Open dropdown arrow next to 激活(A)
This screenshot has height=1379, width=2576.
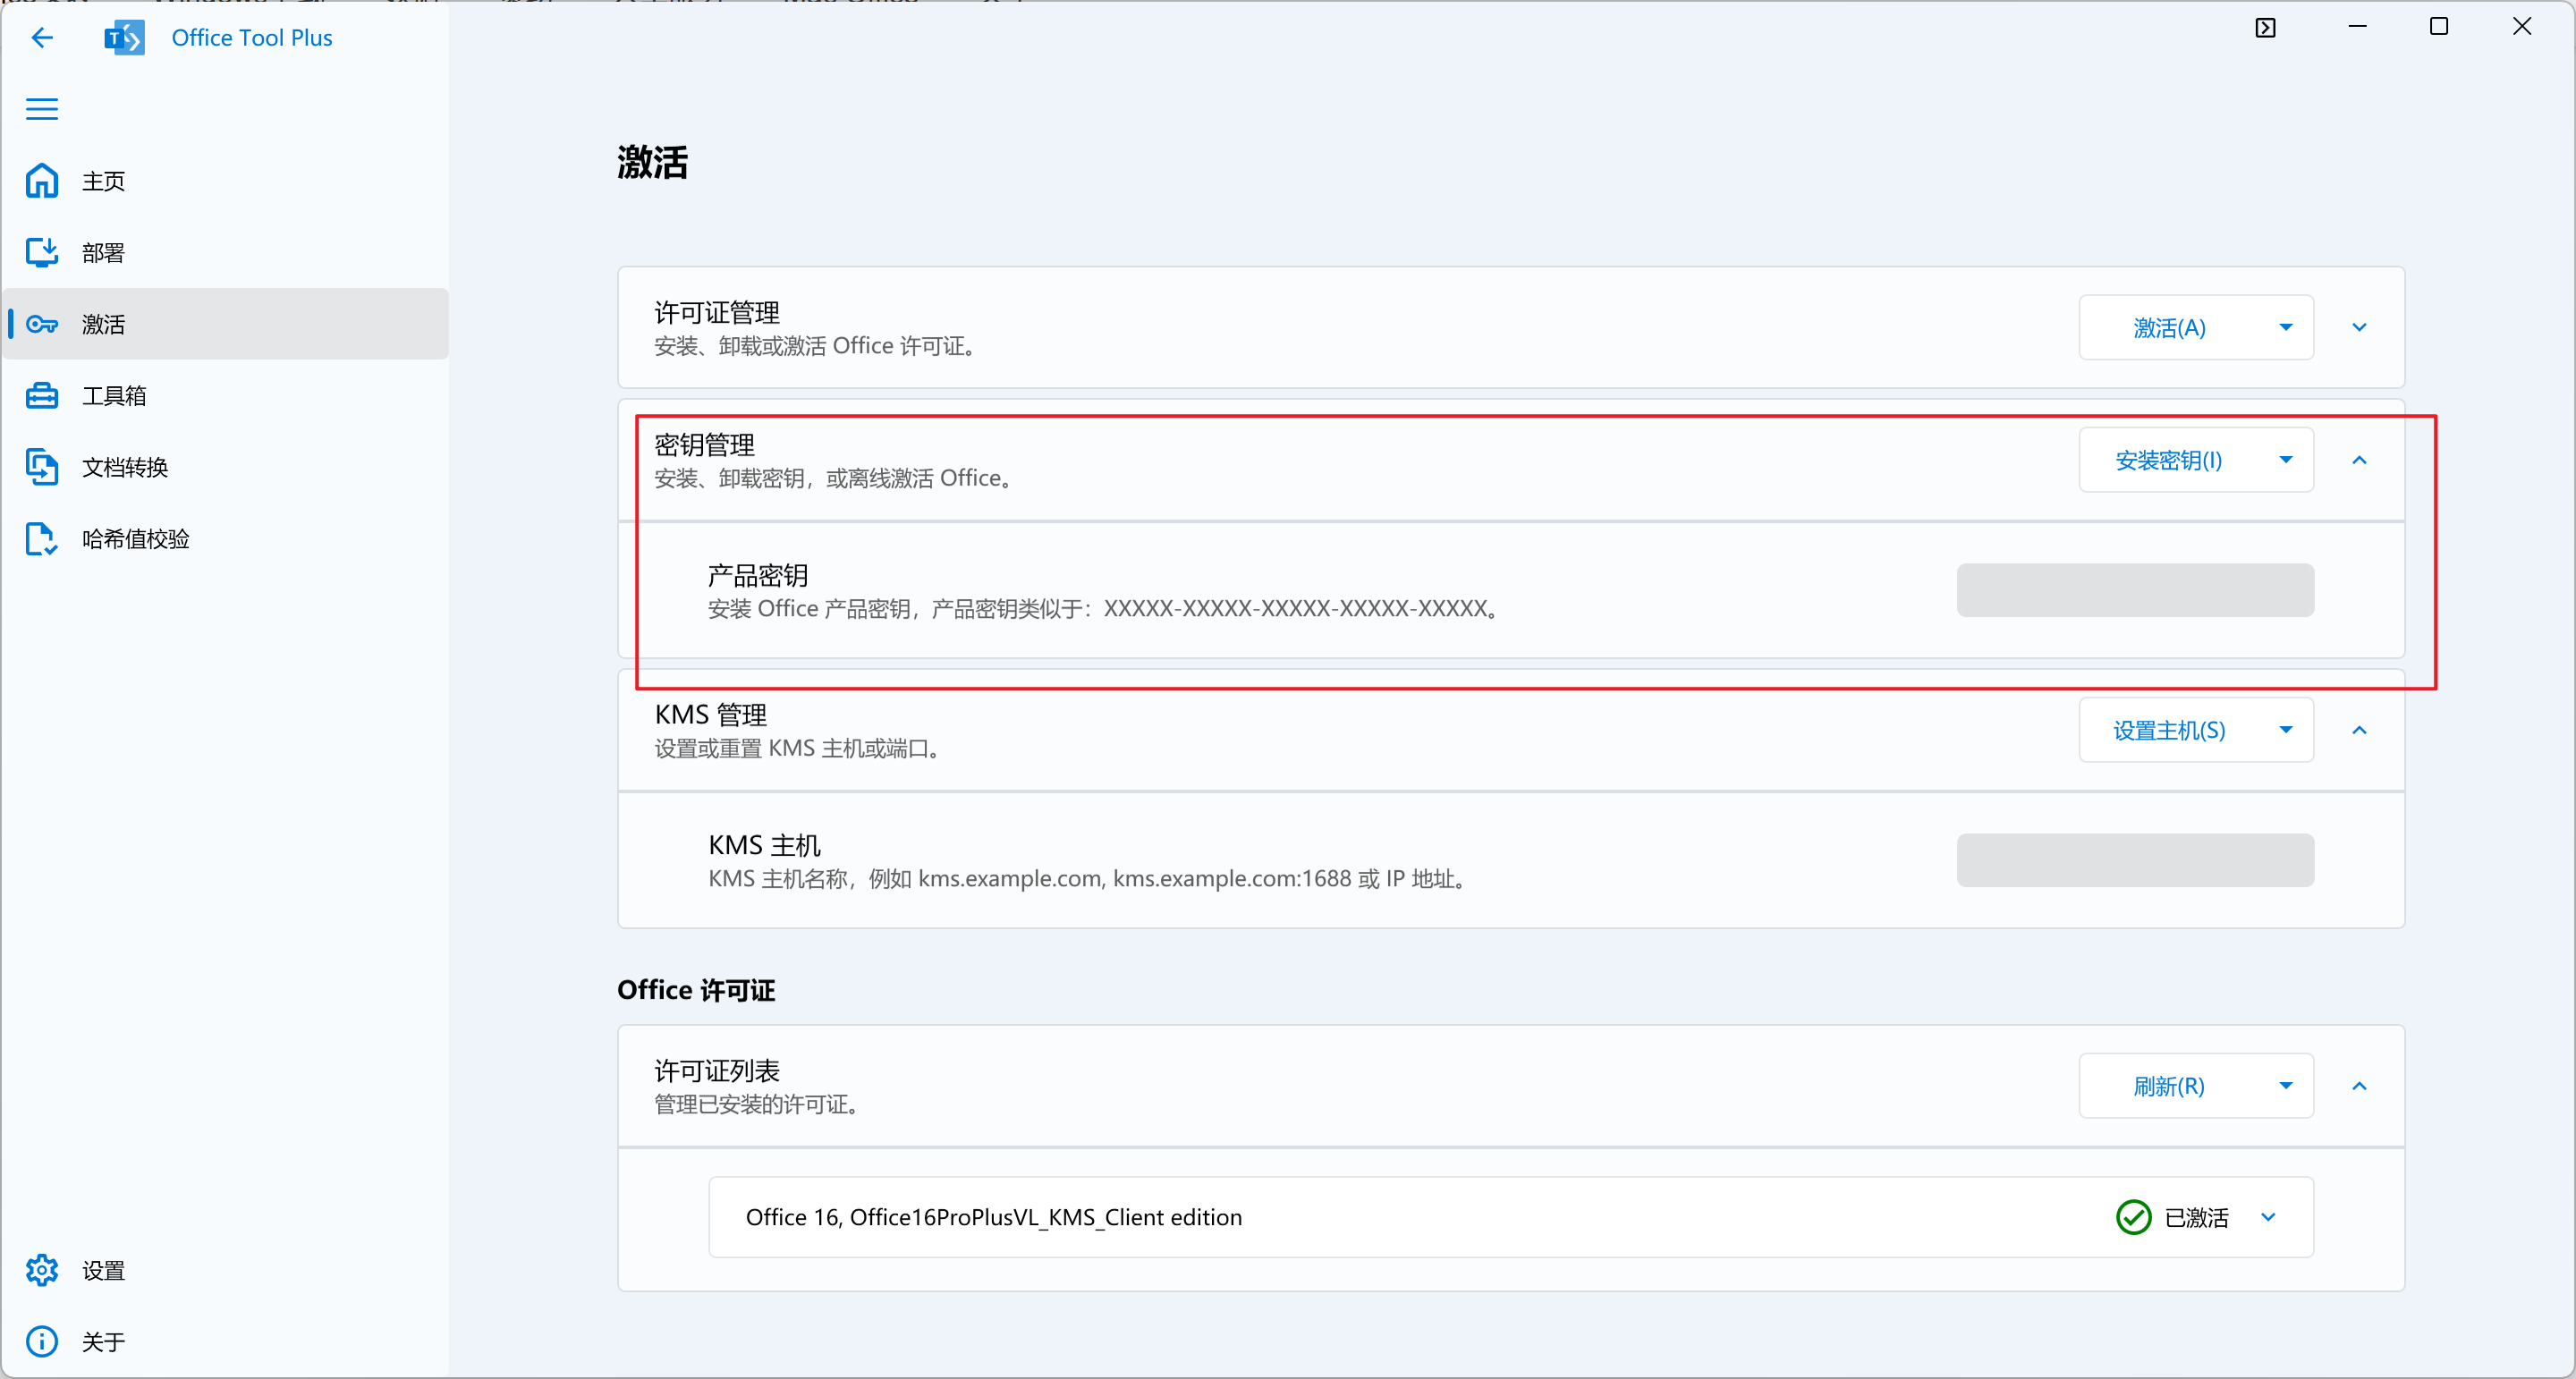pos(2285,327)
